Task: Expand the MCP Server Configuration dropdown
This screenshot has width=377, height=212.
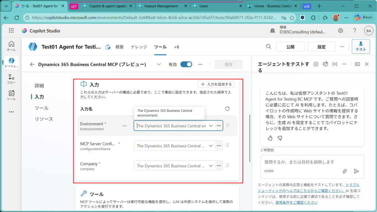Action: click(x=211, y=146)
